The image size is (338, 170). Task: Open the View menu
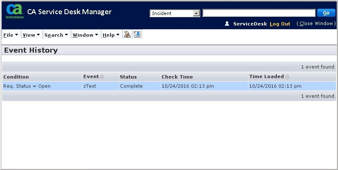point(31,35)
